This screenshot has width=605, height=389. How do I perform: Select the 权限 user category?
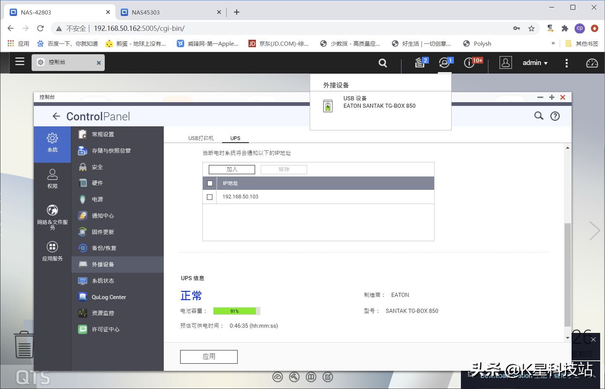click(52, 179)
